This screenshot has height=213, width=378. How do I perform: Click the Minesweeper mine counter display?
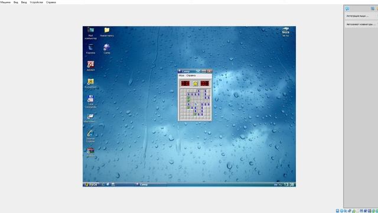tap(185, 83)
